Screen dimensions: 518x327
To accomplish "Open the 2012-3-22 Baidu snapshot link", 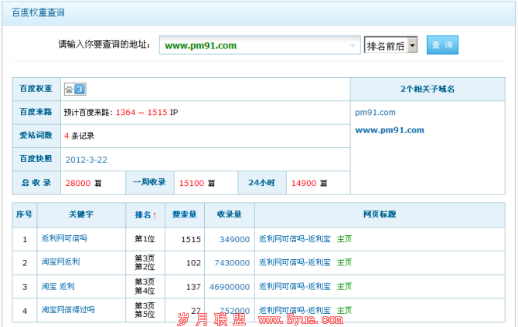I will coord(87,160).
